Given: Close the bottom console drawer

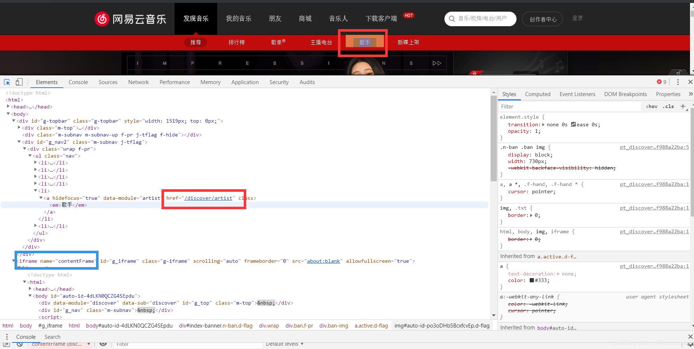Looking at the screenshot, I should tap(690, 337).
